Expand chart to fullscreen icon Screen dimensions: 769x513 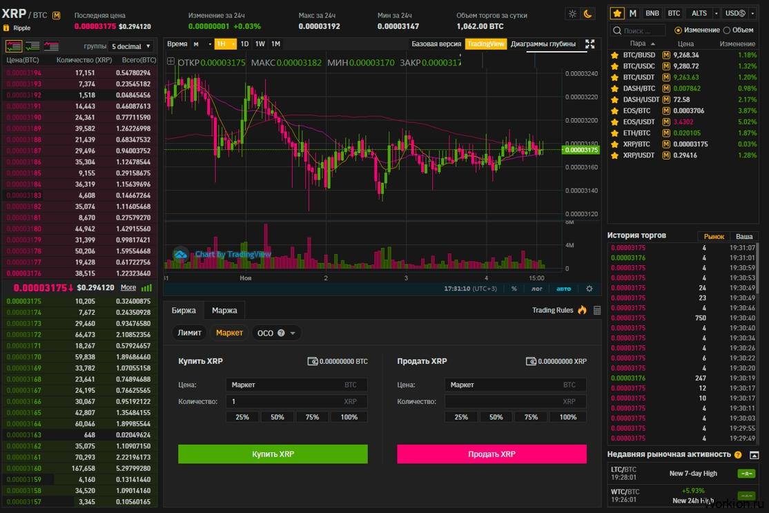pos(590,44)
